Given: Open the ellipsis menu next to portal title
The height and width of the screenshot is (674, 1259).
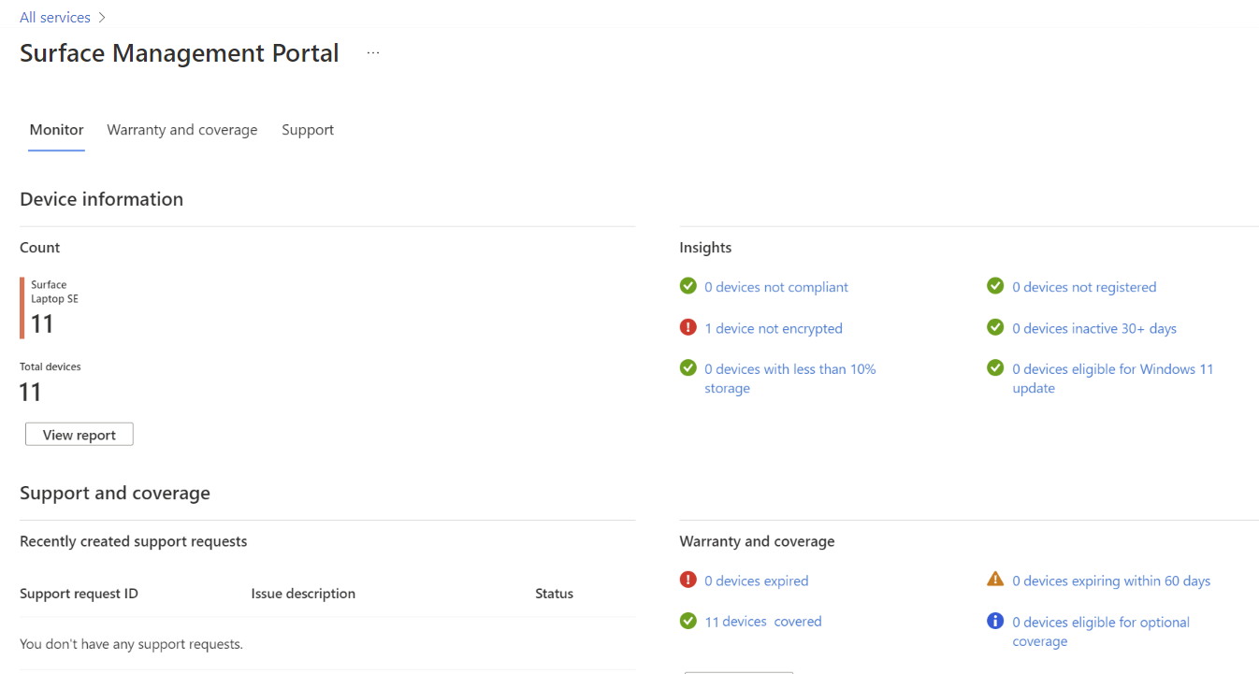Looking at the screenshot, I should (x=373, y=53).
